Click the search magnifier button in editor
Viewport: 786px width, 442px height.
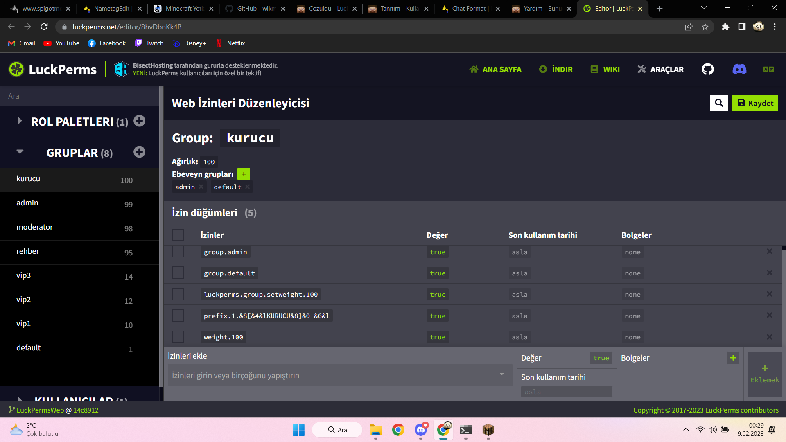point(719,103)
